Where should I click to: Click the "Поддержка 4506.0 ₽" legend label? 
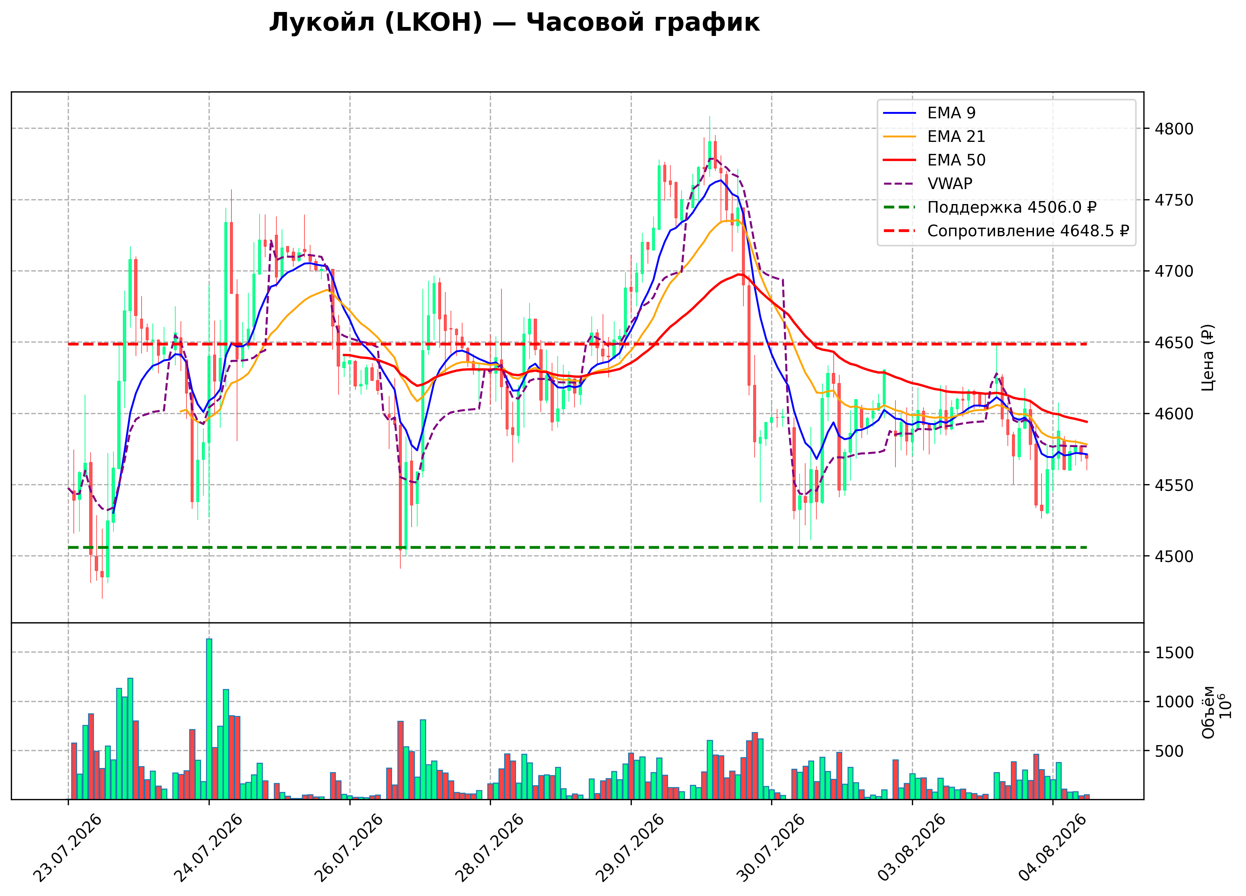1012,207
